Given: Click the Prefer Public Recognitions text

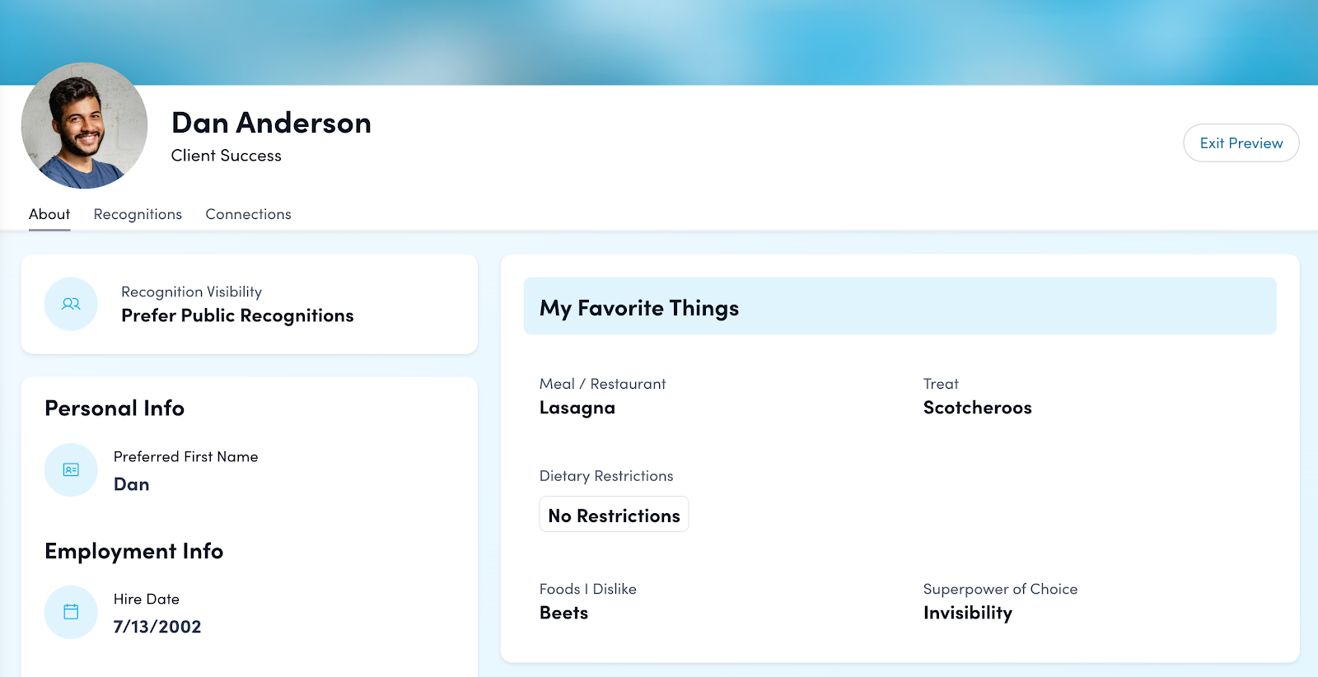Looking at the screenshot, I should [x=237, y=315].
